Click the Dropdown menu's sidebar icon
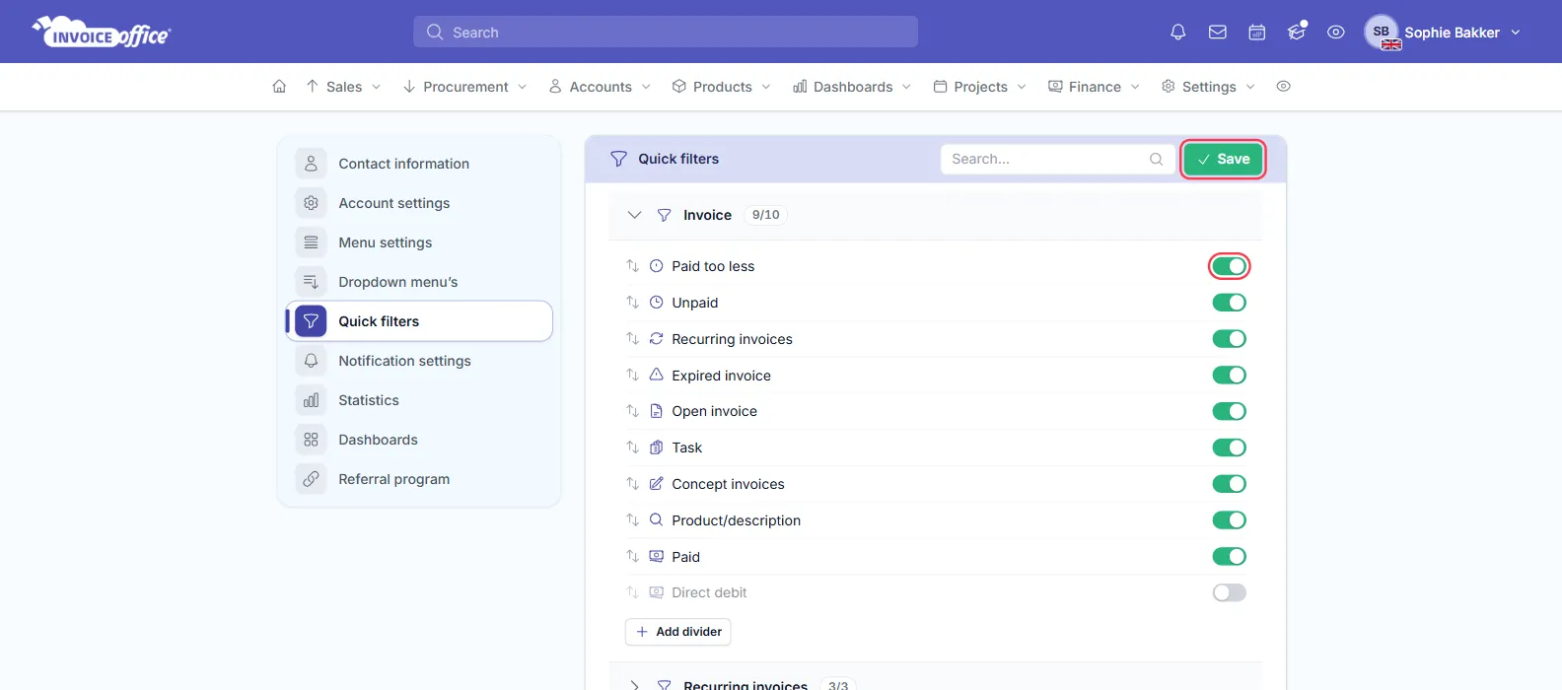Viewport: 1562px width, 690px height. [311, 282]
